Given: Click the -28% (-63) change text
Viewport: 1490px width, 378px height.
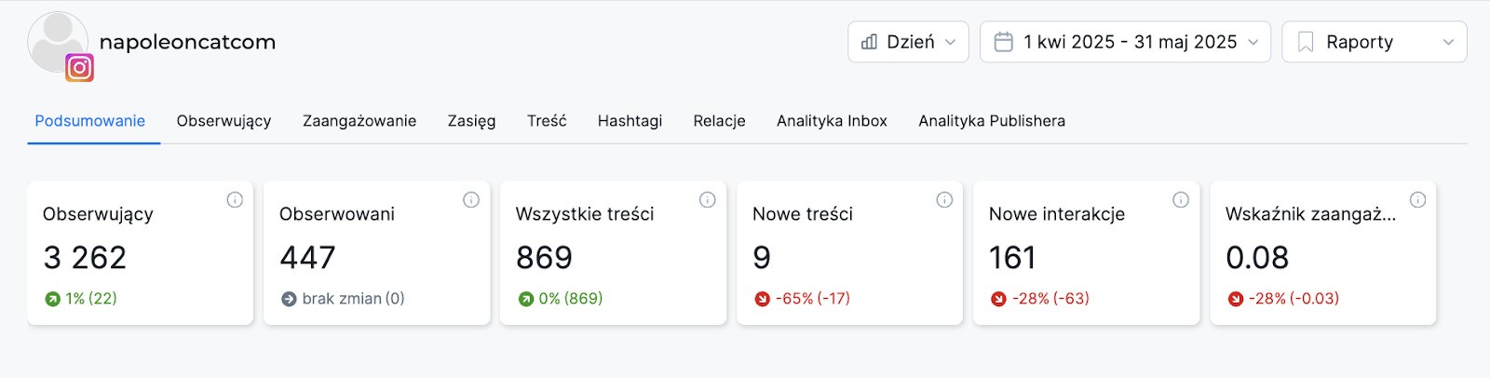Looking at the screenshot, I should [1050, 299].
